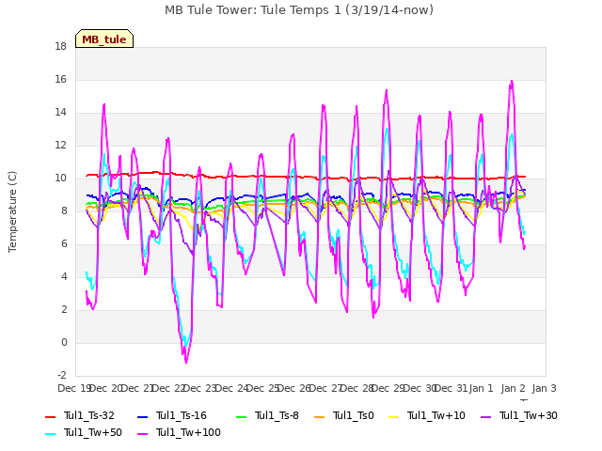The height and width of the screenshot is (451, 602).
Task: Click the MB_tule annotation label
Action: click(104, 39)
